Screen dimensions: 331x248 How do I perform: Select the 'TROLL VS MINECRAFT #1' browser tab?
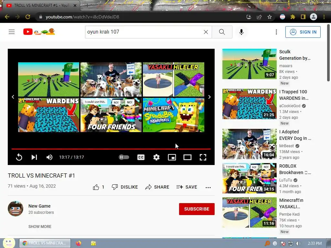[x=41, y=5]
